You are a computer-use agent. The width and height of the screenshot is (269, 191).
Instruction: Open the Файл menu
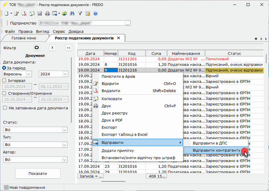[10, 31]
